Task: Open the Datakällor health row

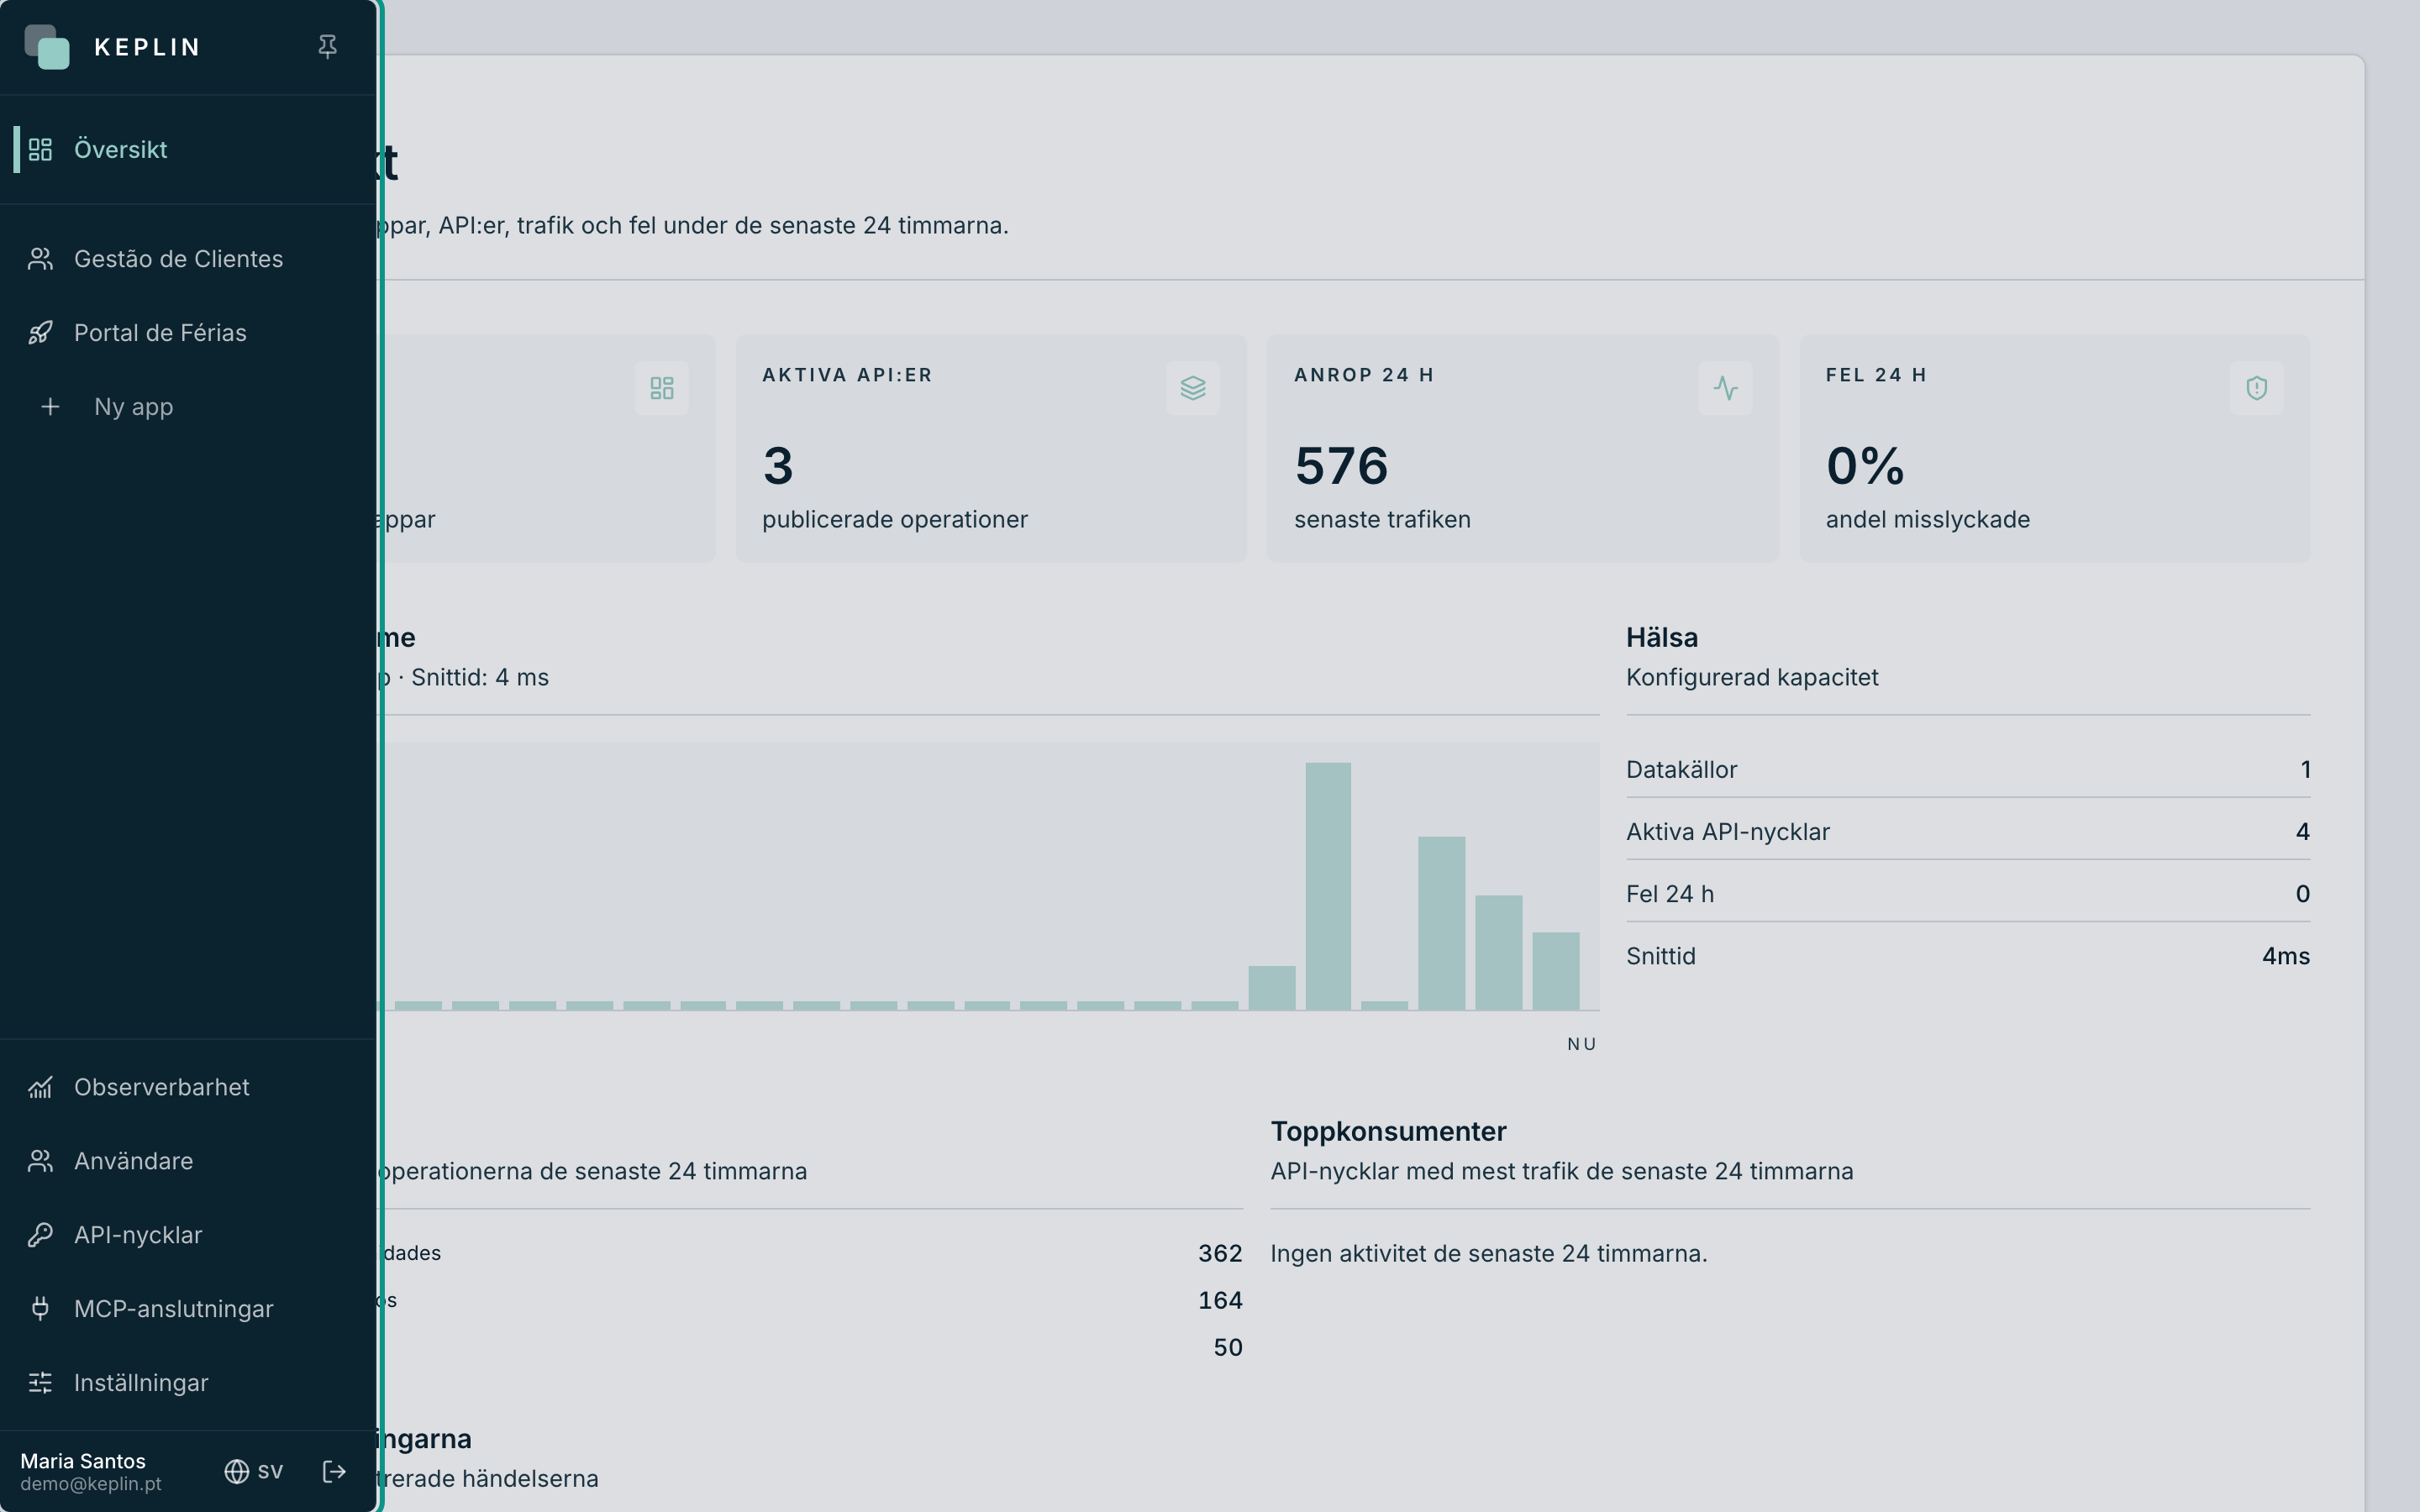Action: click(x=1967, y=770)
